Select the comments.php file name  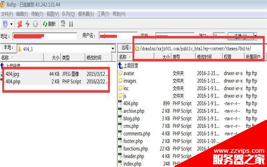137,134
